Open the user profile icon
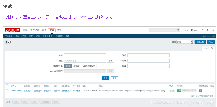The image size is (217, 107). (208, 30)
